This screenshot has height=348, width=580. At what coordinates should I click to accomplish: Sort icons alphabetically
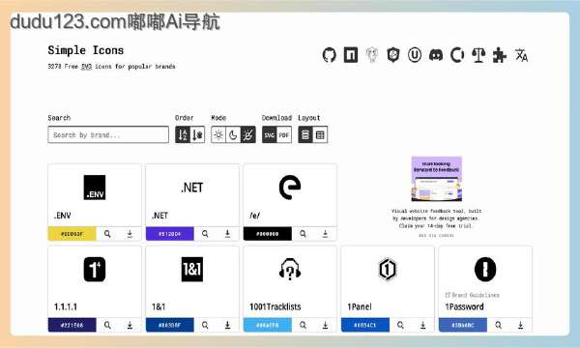tap(183, 134)
